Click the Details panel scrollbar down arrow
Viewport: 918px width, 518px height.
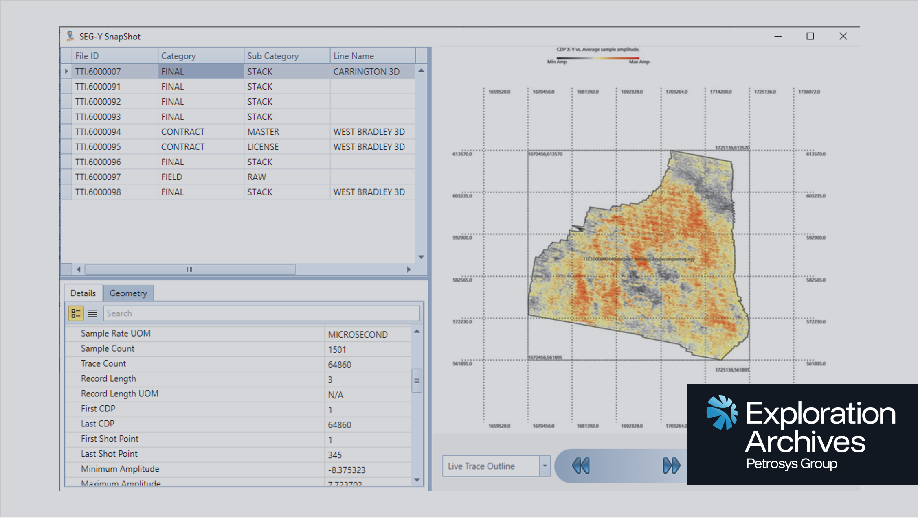click(417, 479)
